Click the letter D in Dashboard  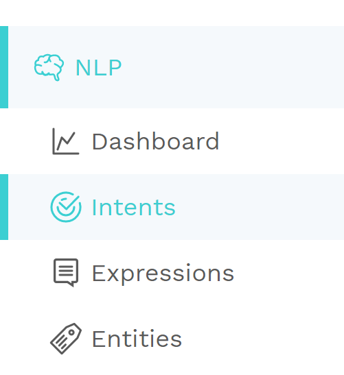click(x=100, y=141)
